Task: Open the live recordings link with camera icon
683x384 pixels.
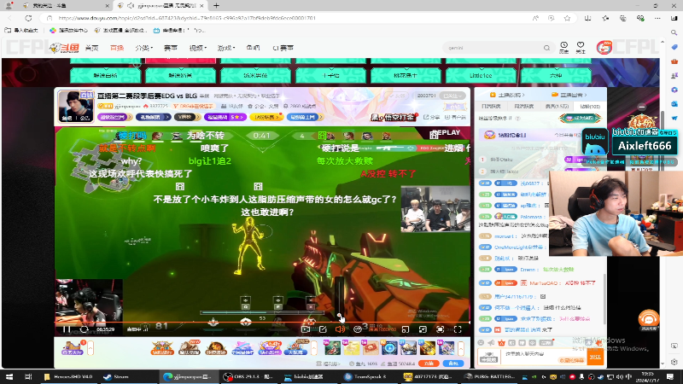Action: tap(569, 95)
